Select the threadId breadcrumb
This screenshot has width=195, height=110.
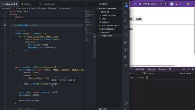coord(64,8)
